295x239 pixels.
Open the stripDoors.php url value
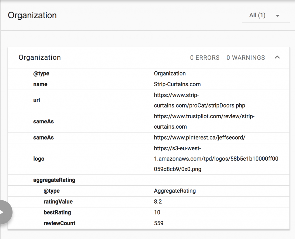click(199, 100)
